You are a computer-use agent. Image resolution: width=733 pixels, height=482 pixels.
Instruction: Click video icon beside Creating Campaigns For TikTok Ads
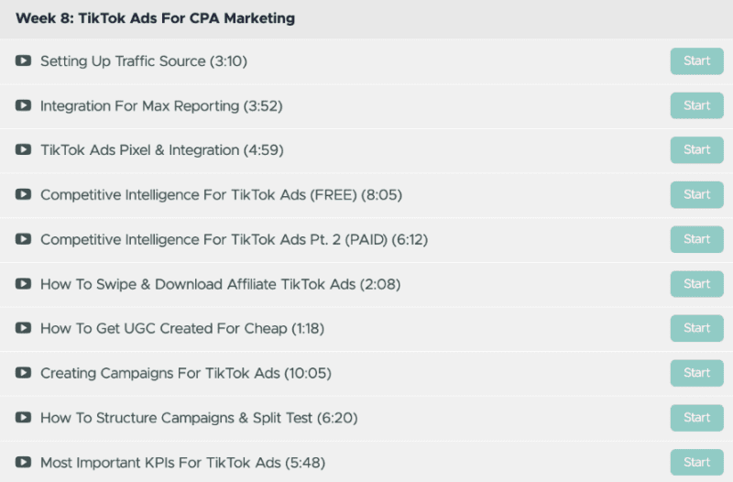tap(23, 373)
